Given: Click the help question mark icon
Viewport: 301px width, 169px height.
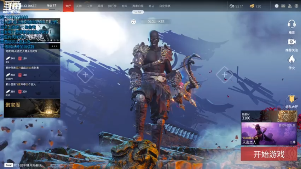Looking at the screenshot, I should tap(277, 6).
